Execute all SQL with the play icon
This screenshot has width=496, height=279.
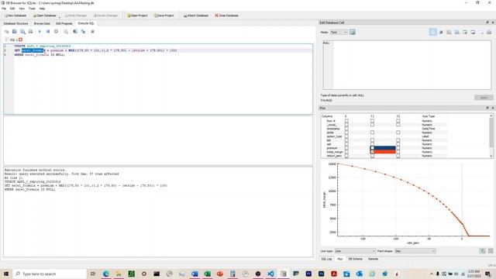tap(40, 32)
